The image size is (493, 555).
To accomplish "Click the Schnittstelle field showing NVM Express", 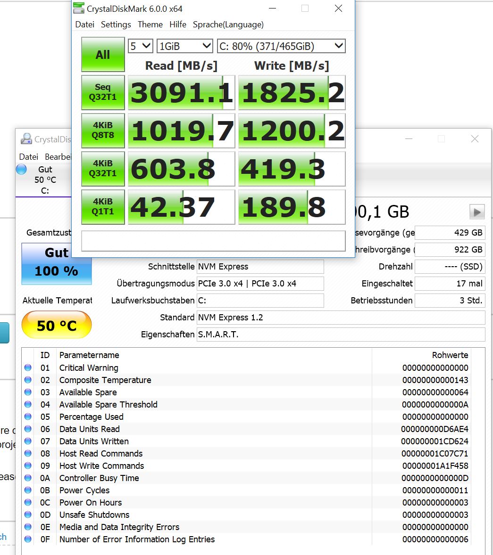I will point(260,267).
